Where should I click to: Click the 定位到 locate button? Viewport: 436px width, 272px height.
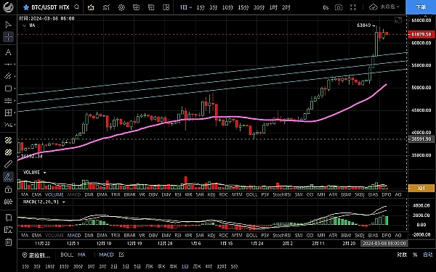pyautogui.click(x=36, y=255)
